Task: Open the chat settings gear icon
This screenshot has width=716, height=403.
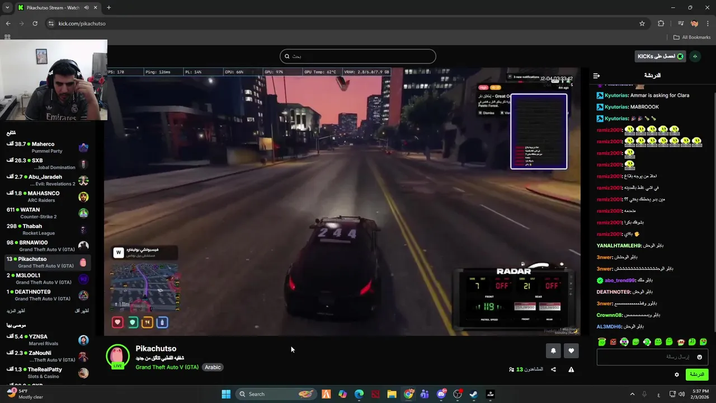Action: (677, 374)
